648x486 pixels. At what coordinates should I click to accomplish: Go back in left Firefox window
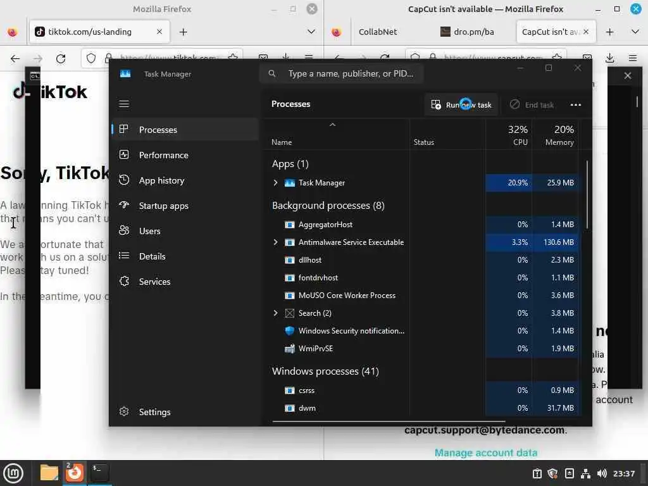pyautogui.click(x=15, y=58)
